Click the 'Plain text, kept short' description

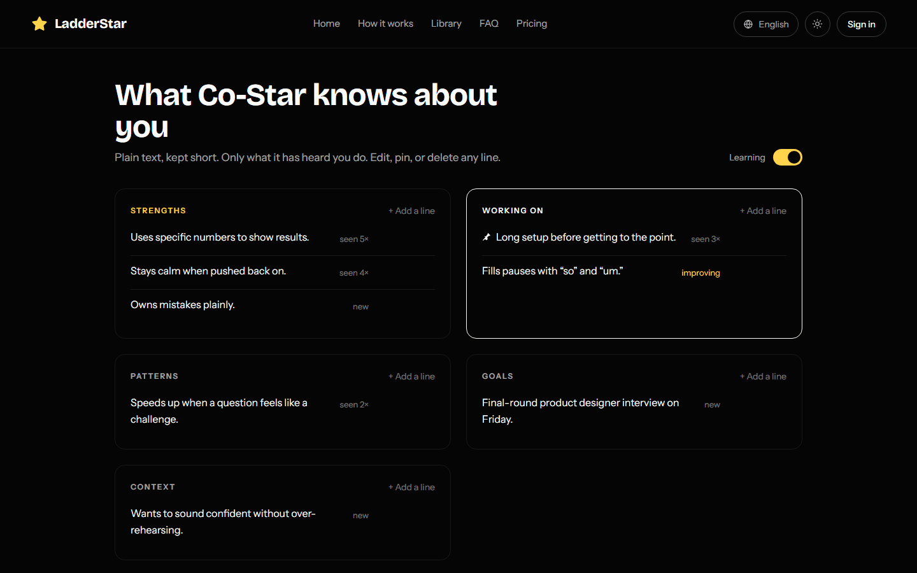(308, 157)
